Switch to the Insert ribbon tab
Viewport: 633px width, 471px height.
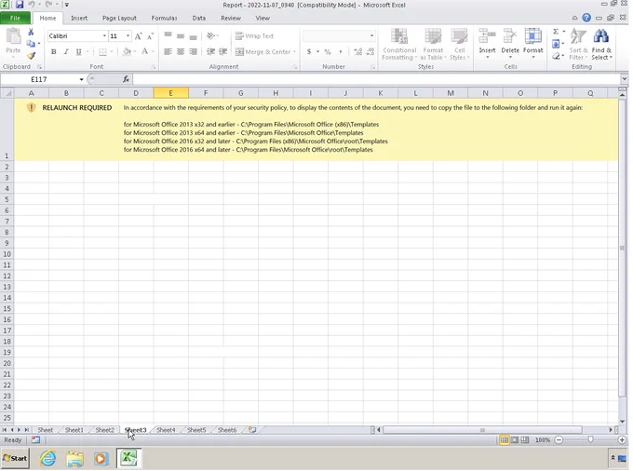pyautogui.click(x=79, y=19)
